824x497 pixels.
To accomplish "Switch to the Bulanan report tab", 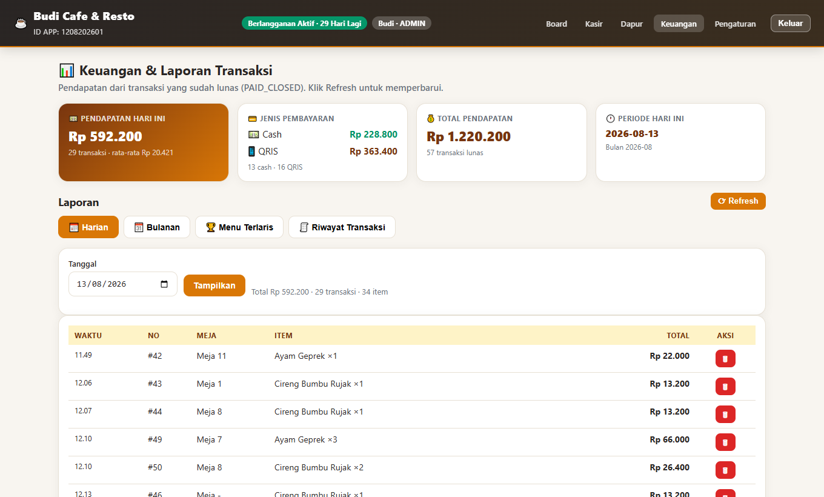I will (157, 227).
